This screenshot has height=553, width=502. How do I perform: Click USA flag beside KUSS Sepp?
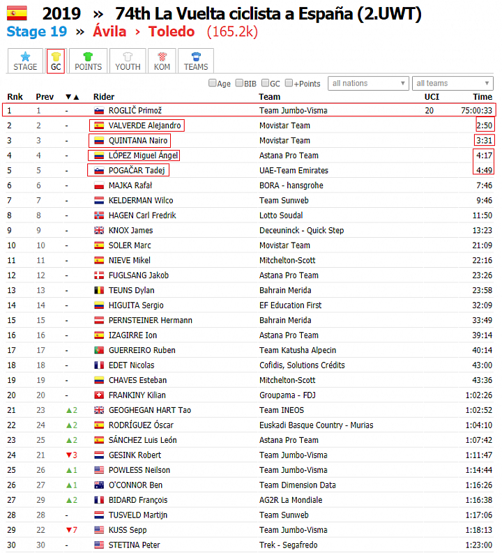(x=99, y=530)
